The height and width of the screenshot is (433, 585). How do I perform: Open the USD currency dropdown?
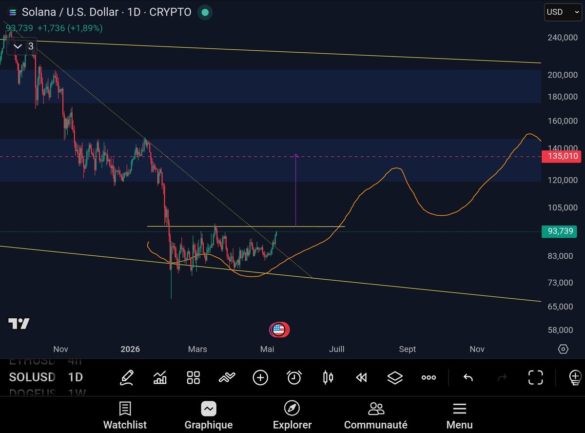tap(563, 12)
